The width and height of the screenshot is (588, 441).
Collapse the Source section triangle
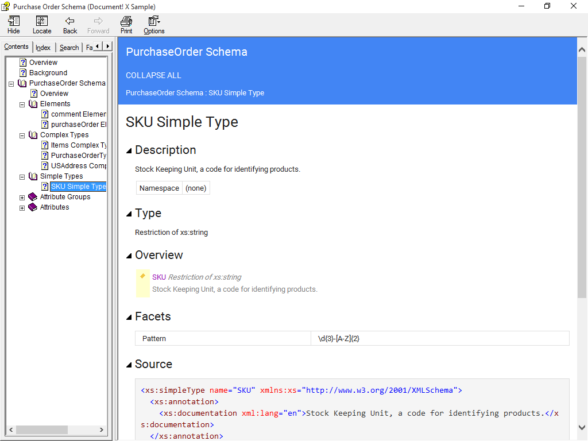click(129, 365)
